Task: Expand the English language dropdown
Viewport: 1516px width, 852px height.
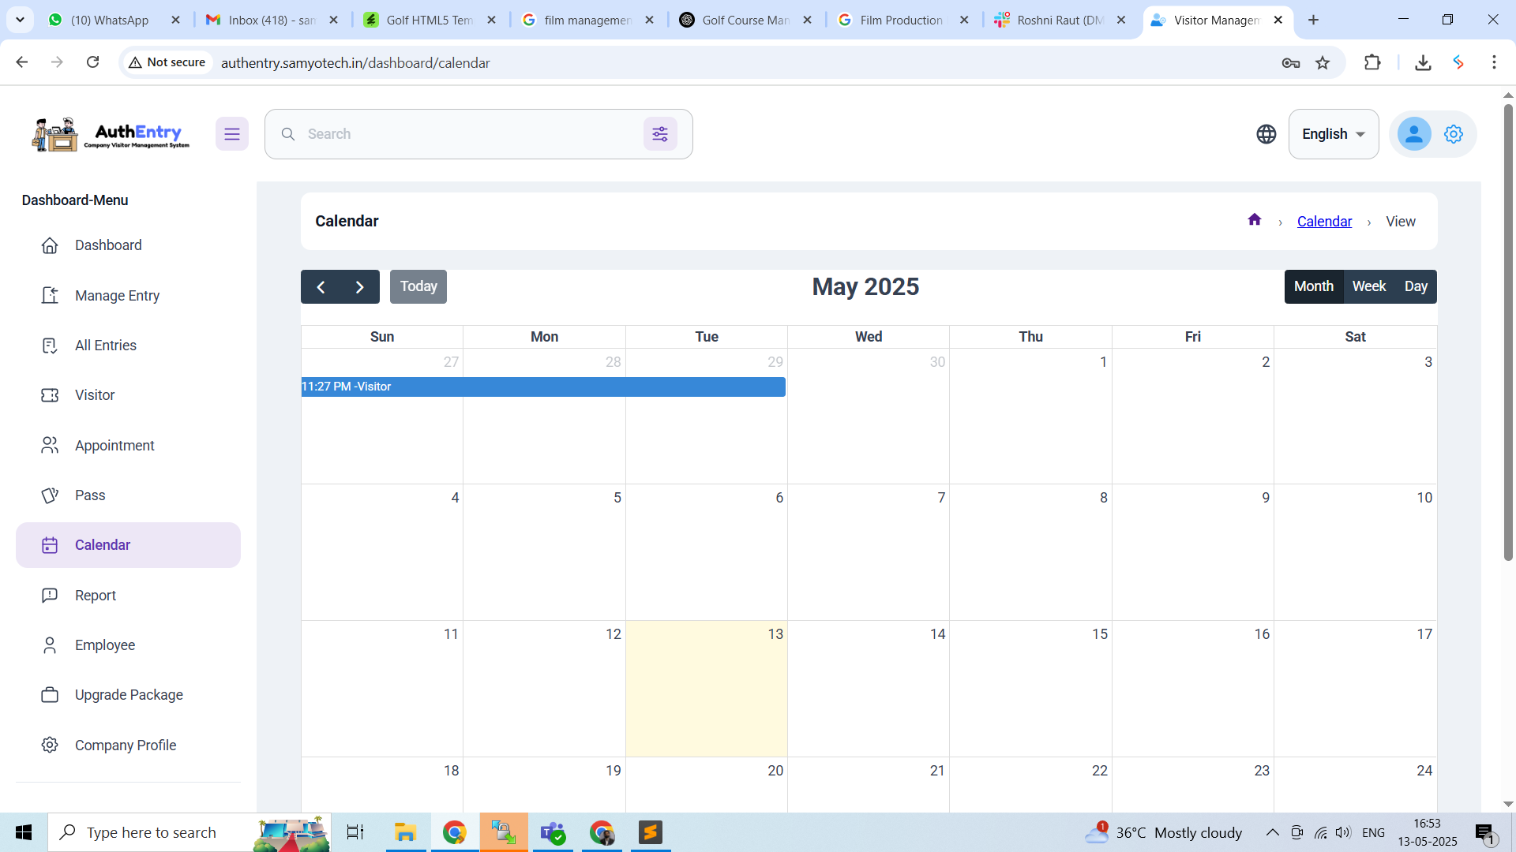Action: click(1333, 134)
